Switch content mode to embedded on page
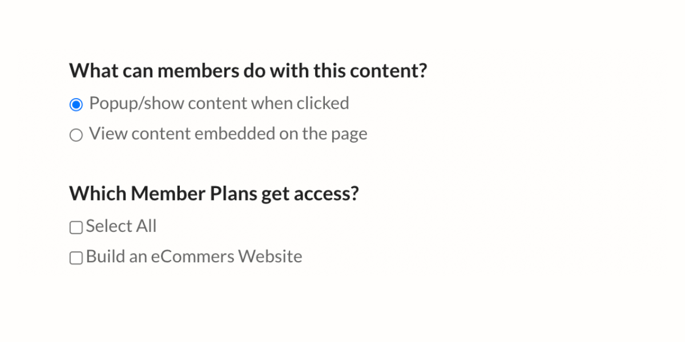This screenshot has width=685, height=342. [76, 136]
